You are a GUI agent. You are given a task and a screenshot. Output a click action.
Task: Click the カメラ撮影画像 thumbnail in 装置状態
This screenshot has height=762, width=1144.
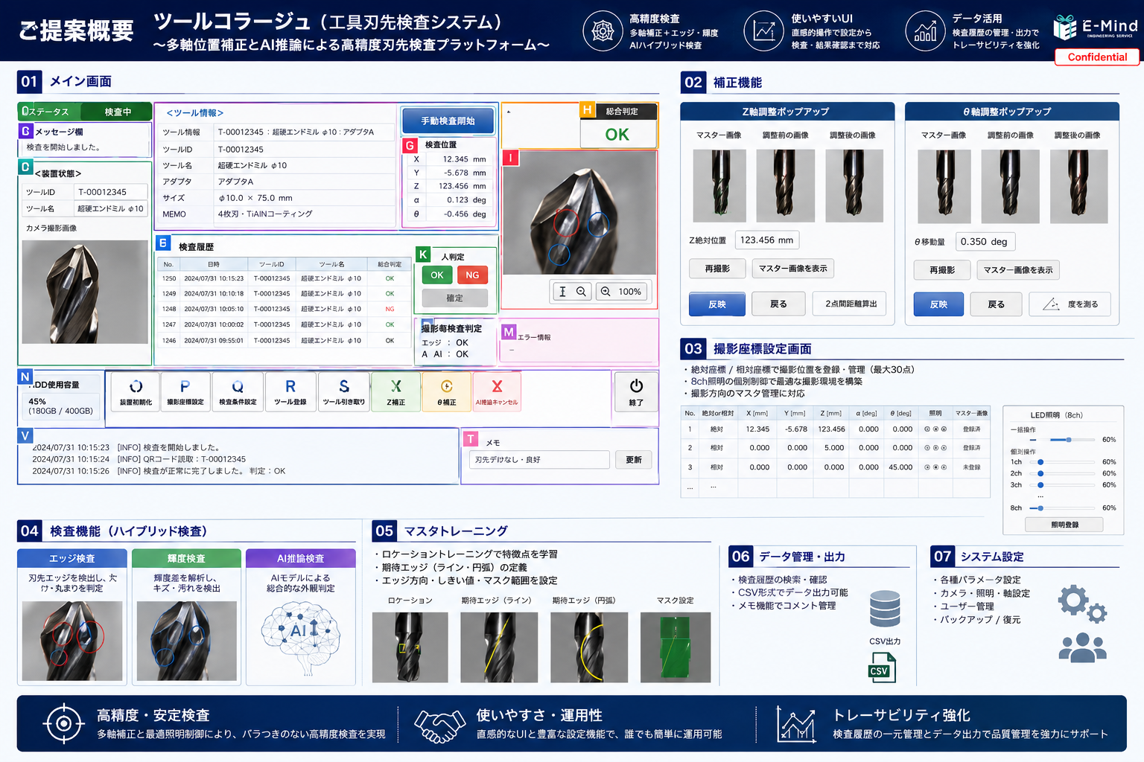point(85,292)
